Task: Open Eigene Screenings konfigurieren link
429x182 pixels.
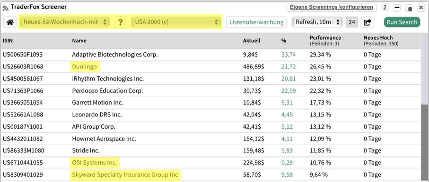Action: 331,8
